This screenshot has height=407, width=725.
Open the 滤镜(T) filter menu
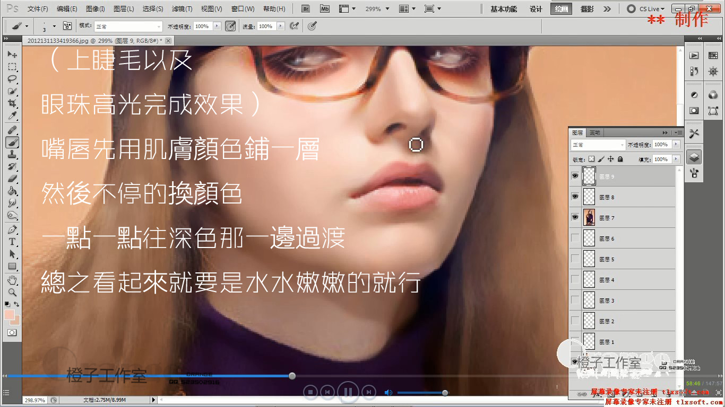click(x=182, y=9)
